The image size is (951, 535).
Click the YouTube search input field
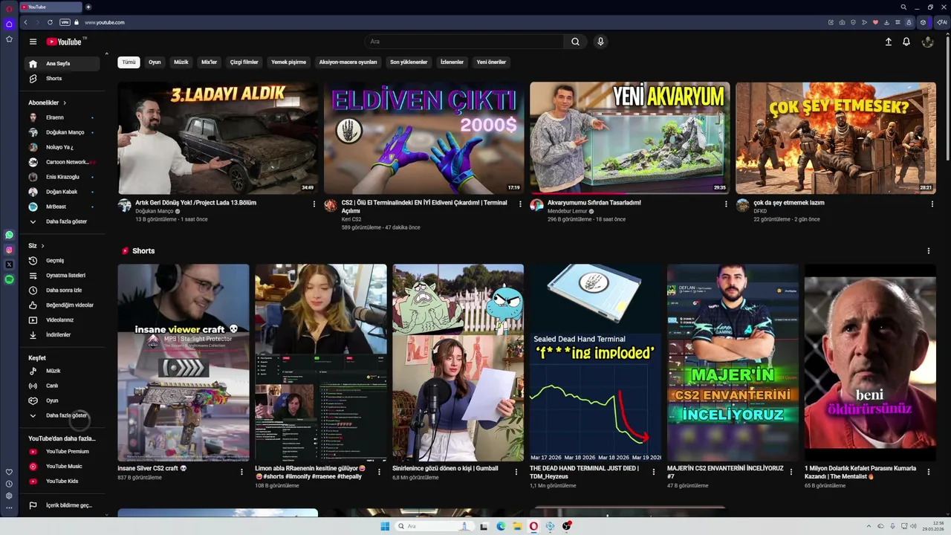[x=464, y=42]
